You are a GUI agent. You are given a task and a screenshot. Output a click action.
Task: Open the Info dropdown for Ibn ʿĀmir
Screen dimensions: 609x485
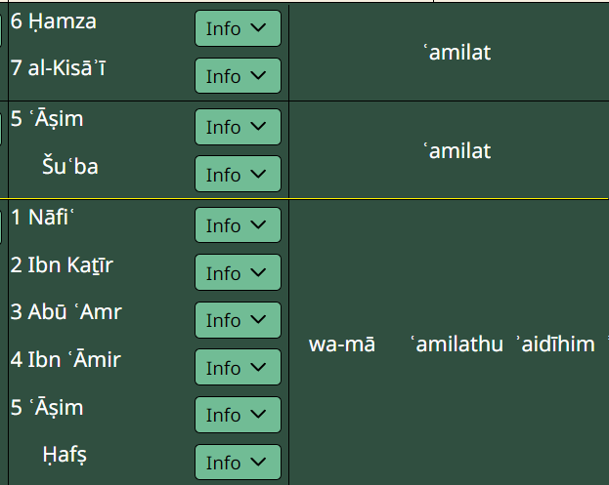(x=238, y=368)
